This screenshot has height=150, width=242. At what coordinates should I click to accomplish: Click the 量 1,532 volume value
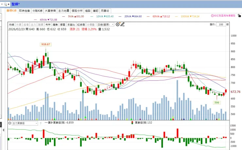point(104,29)
